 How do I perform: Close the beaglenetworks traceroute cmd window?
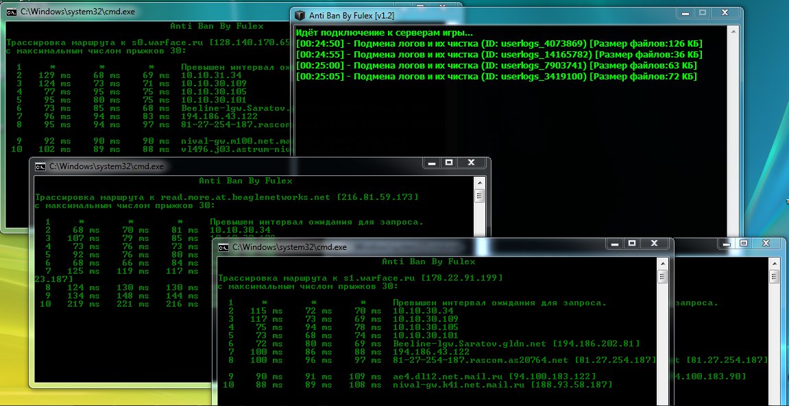[472, 163]
